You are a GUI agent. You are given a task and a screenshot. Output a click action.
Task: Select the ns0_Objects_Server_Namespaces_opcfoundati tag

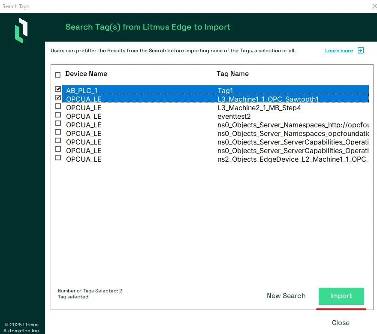[293, 134]
